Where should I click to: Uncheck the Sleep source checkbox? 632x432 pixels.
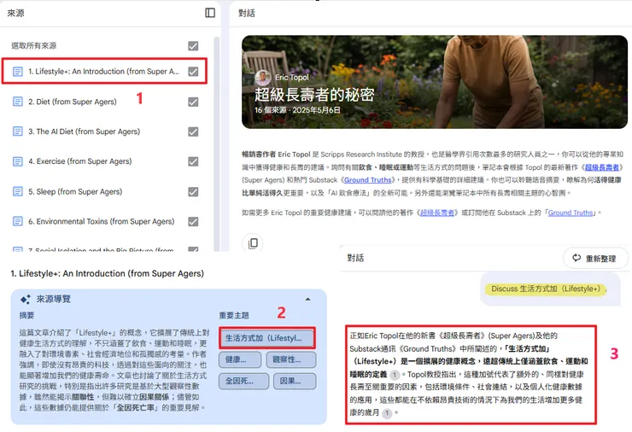[193, 192]
